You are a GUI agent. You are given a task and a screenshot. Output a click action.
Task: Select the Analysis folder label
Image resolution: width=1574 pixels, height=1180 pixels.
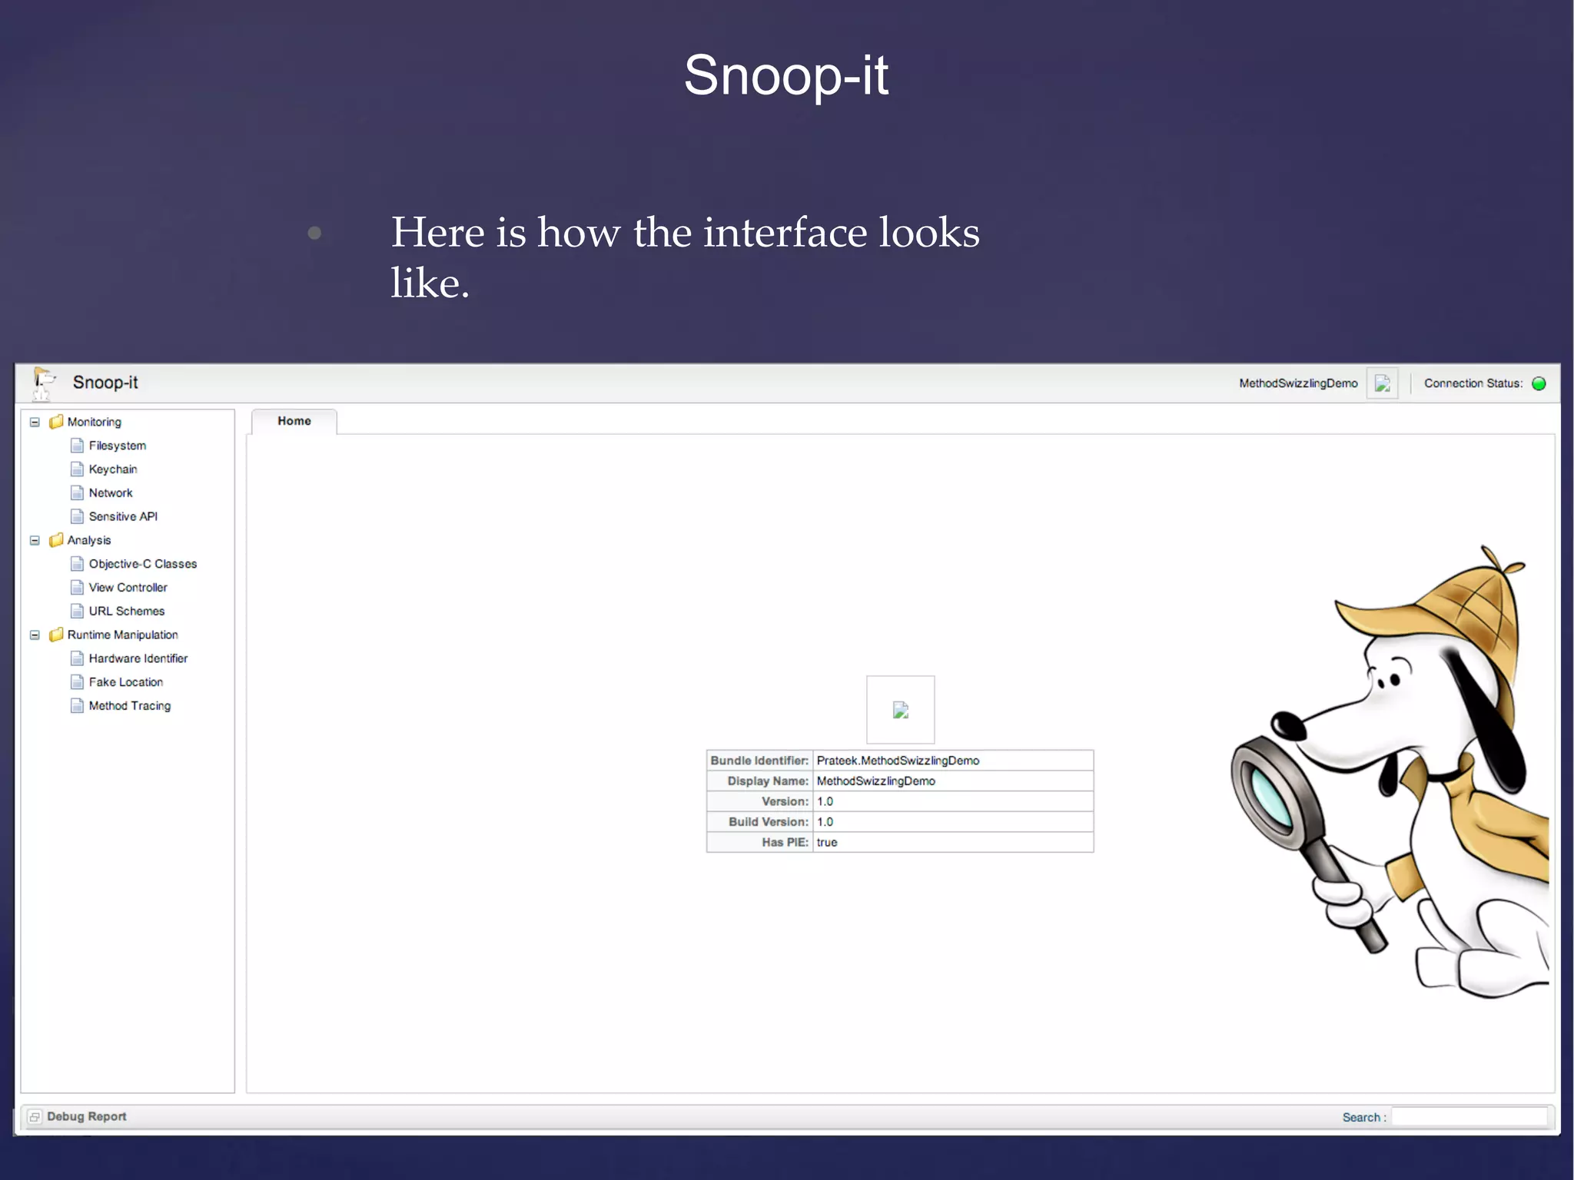point(89,540)
